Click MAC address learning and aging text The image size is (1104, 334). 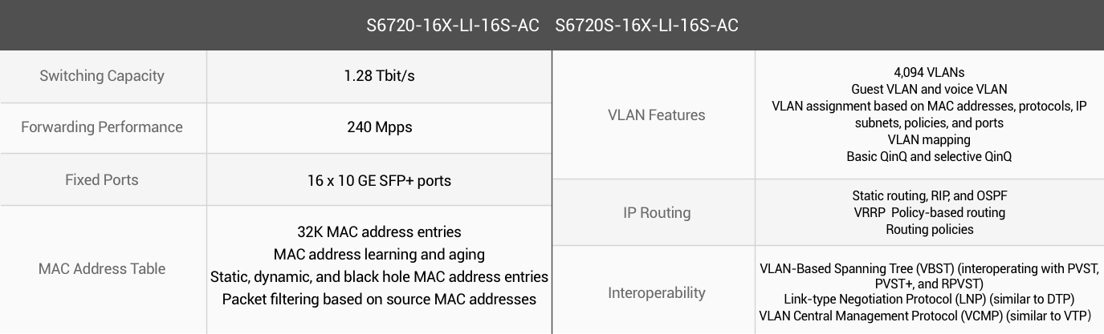(379, 255)
